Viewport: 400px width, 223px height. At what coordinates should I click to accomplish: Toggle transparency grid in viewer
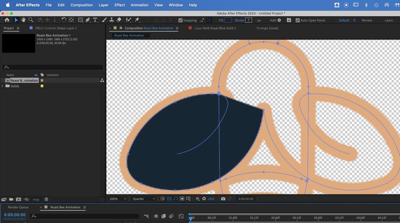tap(169, 199)
